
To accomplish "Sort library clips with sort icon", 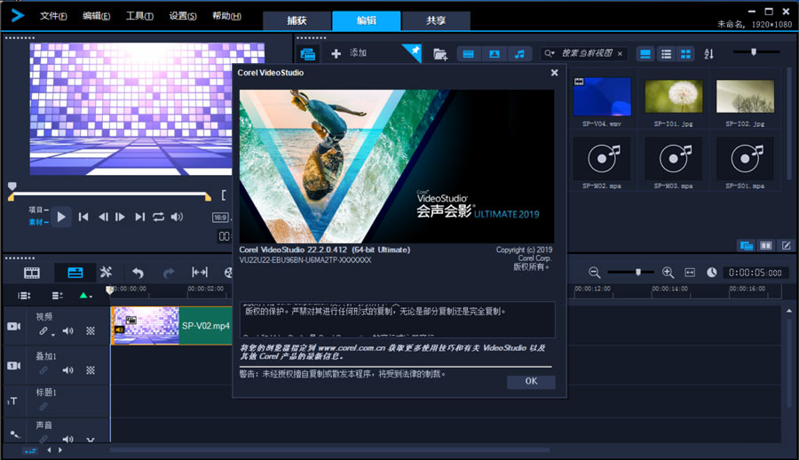I will (x=708, y=54).
